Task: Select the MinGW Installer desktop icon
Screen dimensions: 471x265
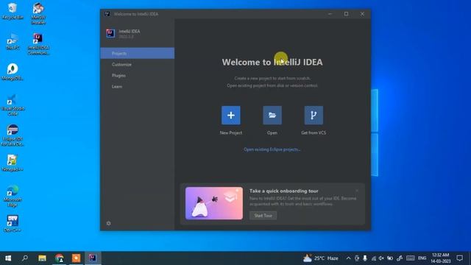Action: 38,14
